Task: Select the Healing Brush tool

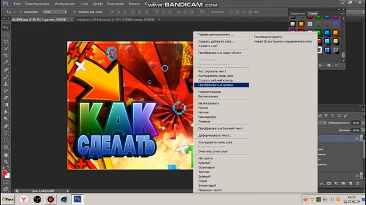Action: pos(6,69)
